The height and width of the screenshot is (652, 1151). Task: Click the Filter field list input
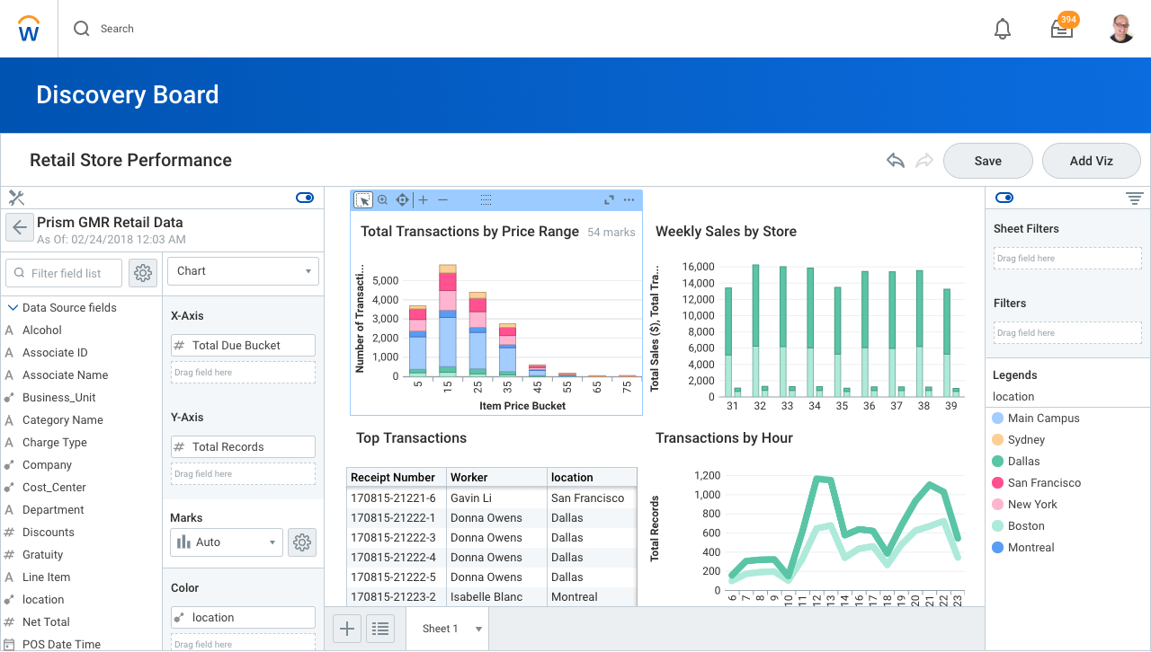pyautogui.click(x=66, y=273)
